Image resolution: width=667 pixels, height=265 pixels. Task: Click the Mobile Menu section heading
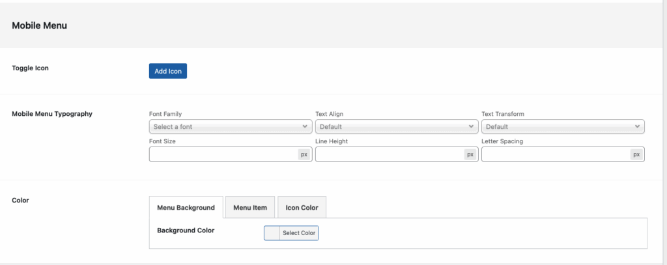coord(40,26)
